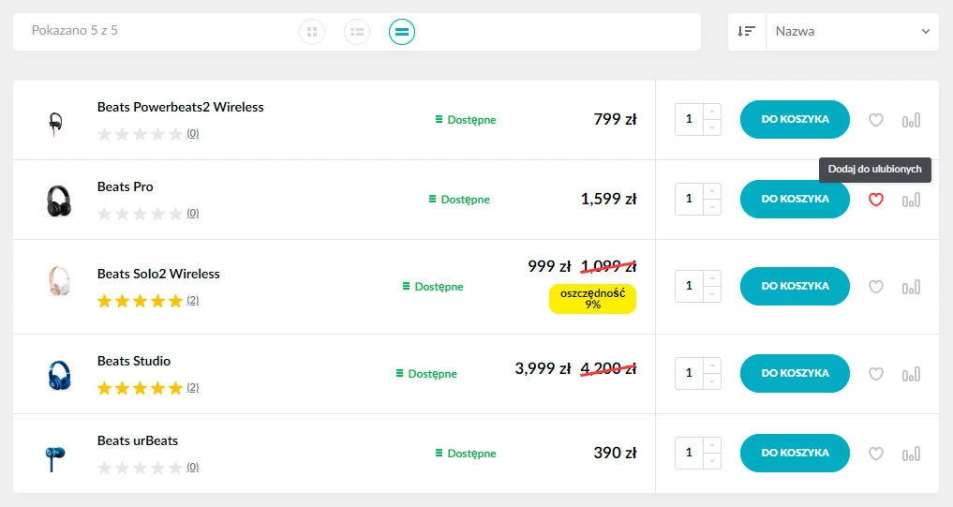Screen dimensions: 953x507
Task: Select the compact rows view icon
Action: point(402,32)
